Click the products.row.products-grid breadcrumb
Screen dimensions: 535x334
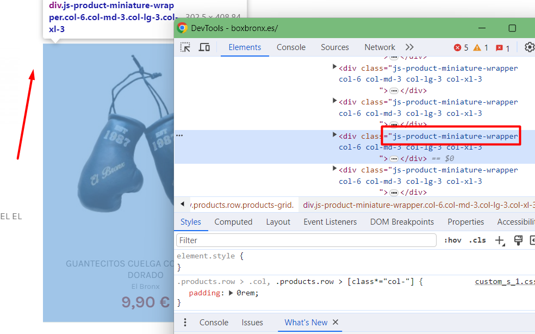click(x=242, y=205)
